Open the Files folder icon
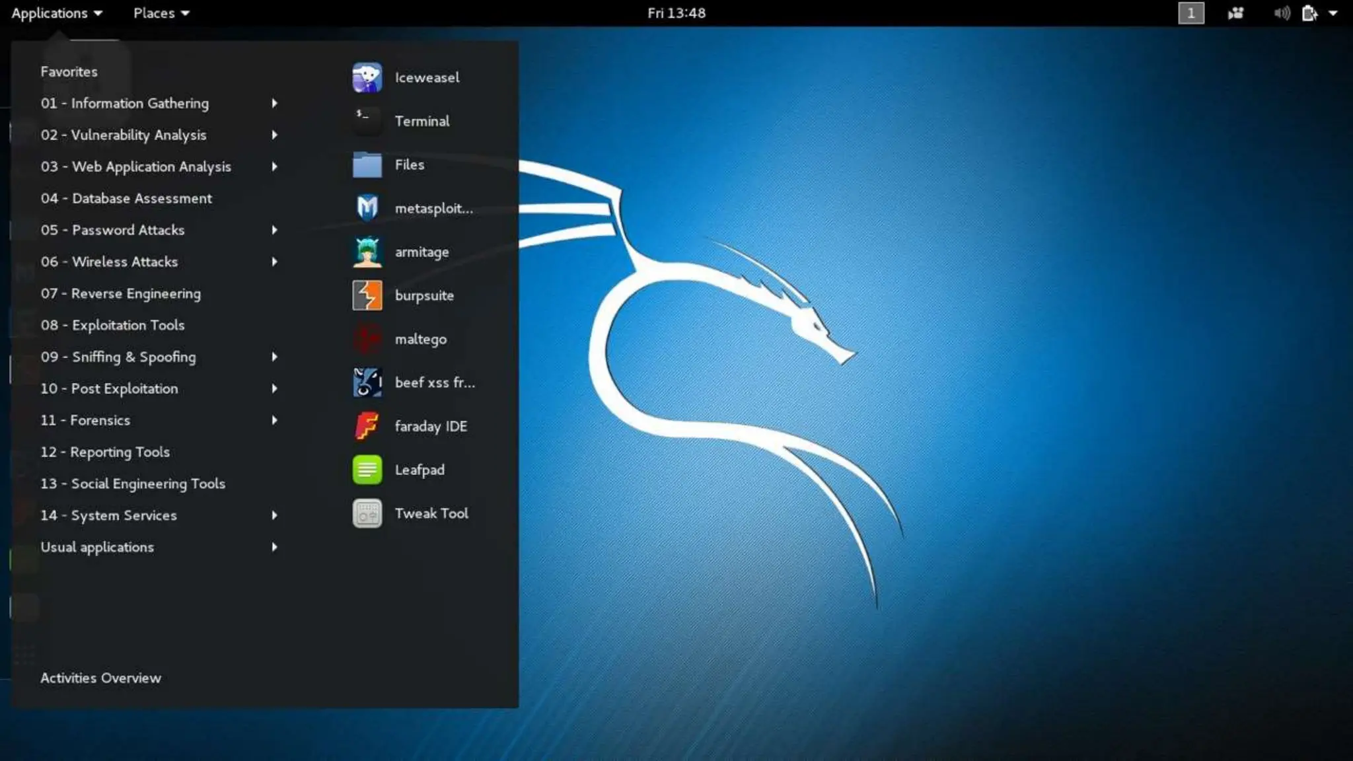This screenshot has height=761, width=1353. coord(367,164)
